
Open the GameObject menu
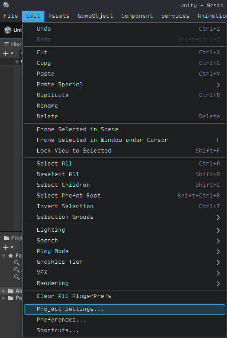(x=95, y=16)
